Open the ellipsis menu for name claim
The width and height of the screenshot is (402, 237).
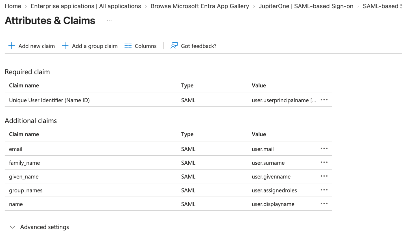click(x=324, y=204)
